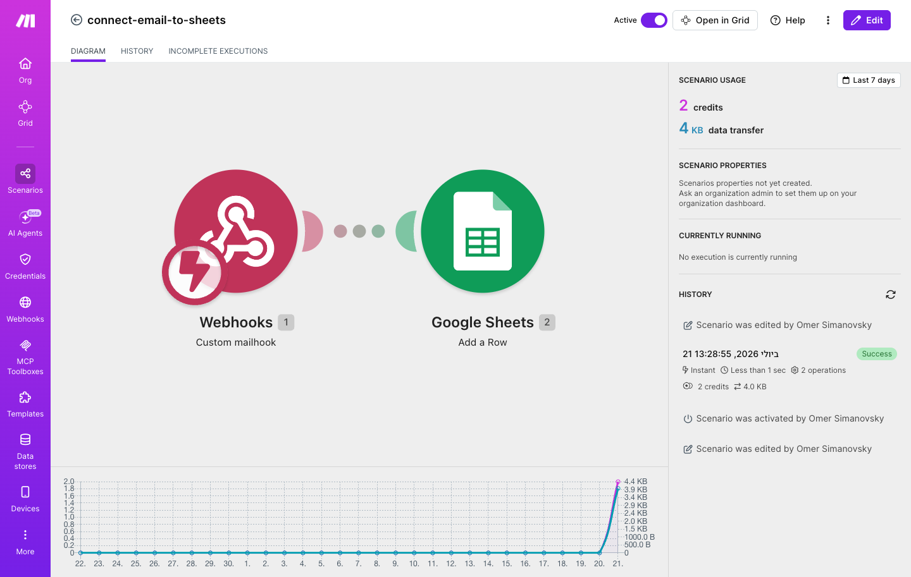Image resolution: width=911 pixels, height=577 pixels.
Task: Open the Grid view from sidebar
Action: click(25, 113)
